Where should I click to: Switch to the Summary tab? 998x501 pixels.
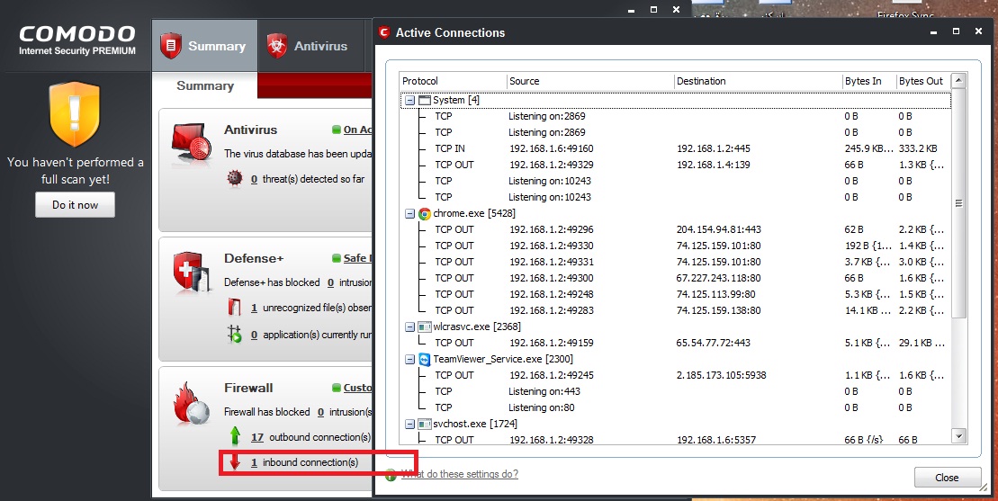204,46
